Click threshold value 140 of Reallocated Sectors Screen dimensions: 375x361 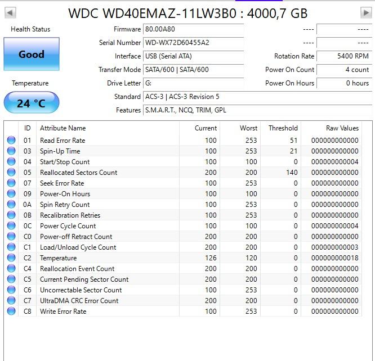coord(292,172)
